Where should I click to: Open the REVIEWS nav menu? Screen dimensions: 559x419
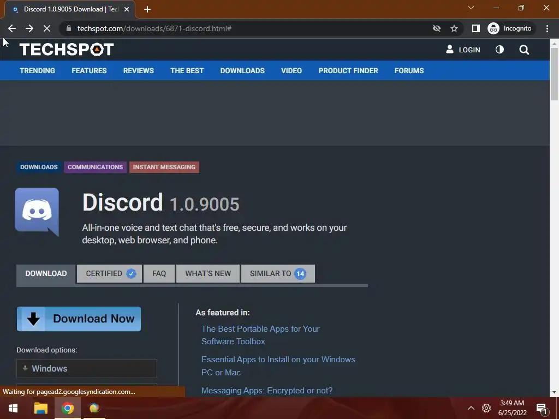[138, 70]
